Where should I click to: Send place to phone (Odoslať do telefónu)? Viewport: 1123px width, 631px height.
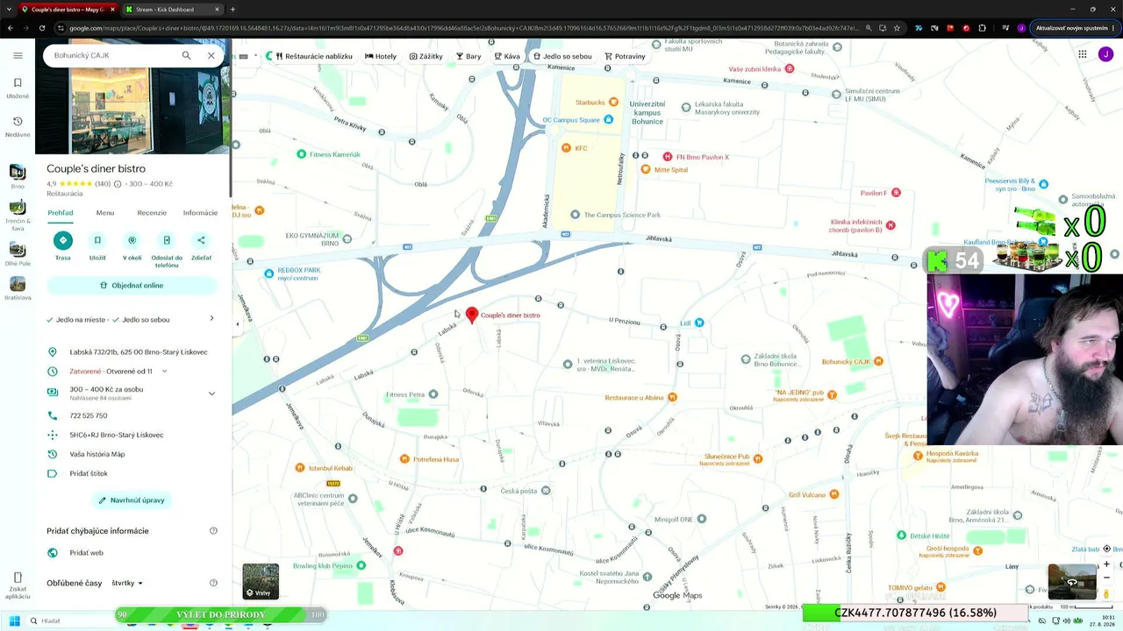(167, 249)
